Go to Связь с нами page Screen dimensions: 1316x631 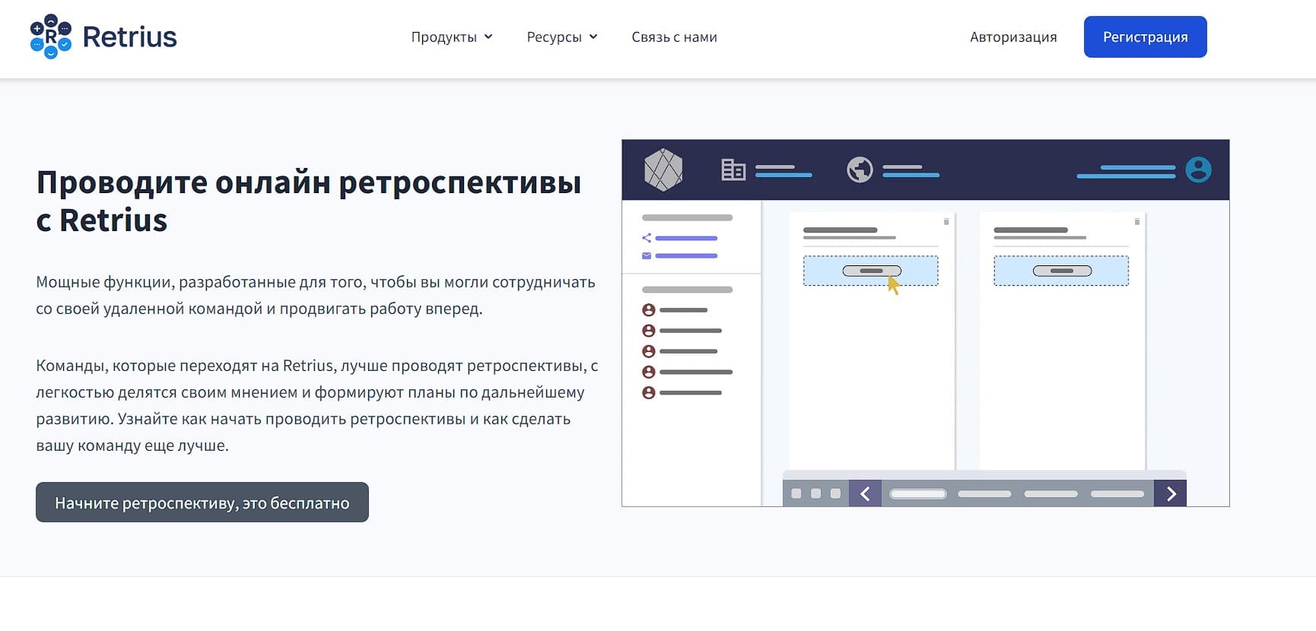point(674,36)
